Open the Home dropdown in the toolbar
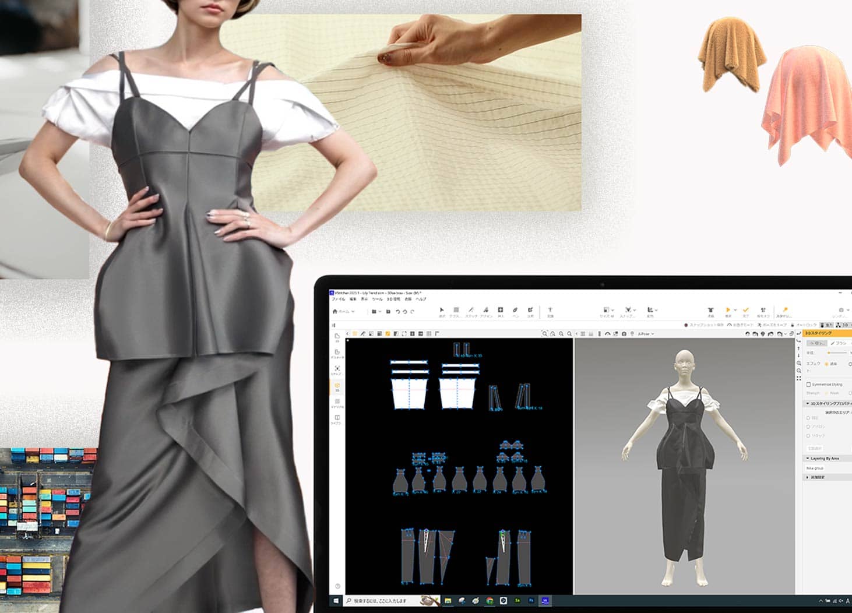The image size is (852, 613). click(x=344, y=312)
